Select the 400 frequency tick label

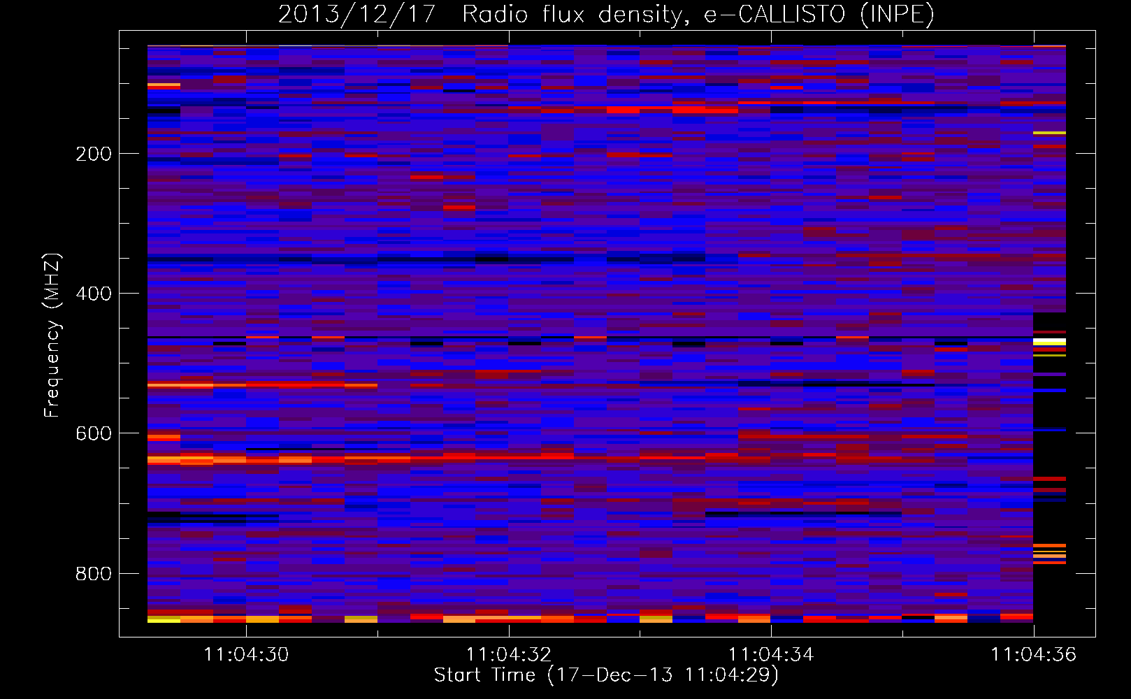pos(94,294)
